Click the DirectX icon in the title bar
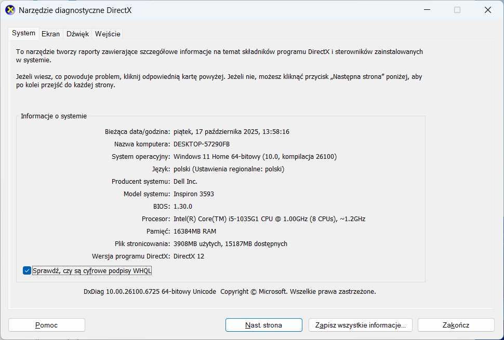This screenshot has height=340, width=504. tap(10, 10)
